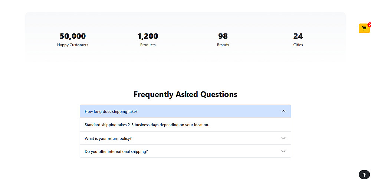Image resolution: width=371 pixels, height=179 pixels.
Task: Open "What is your return policy?" question
Action: (108, 139)
